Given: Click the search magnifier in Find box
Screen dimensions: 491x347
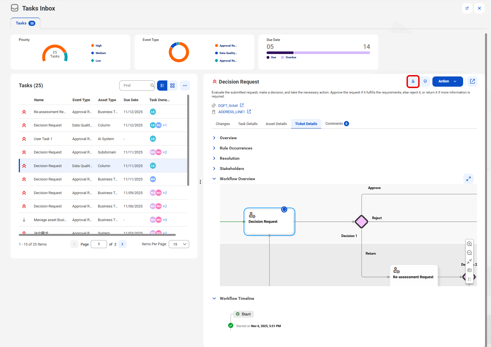Looking at the screenshot, I should pos(152,86).
